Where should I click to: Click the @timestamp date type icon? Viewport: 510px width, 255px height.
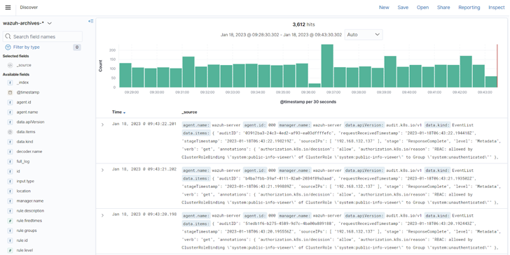point(10,92)
